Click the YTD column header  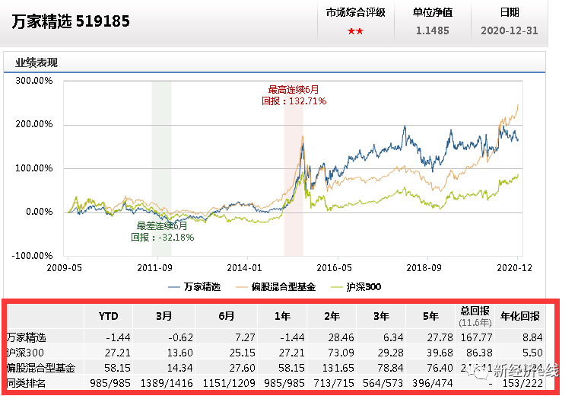click(108, 317)
